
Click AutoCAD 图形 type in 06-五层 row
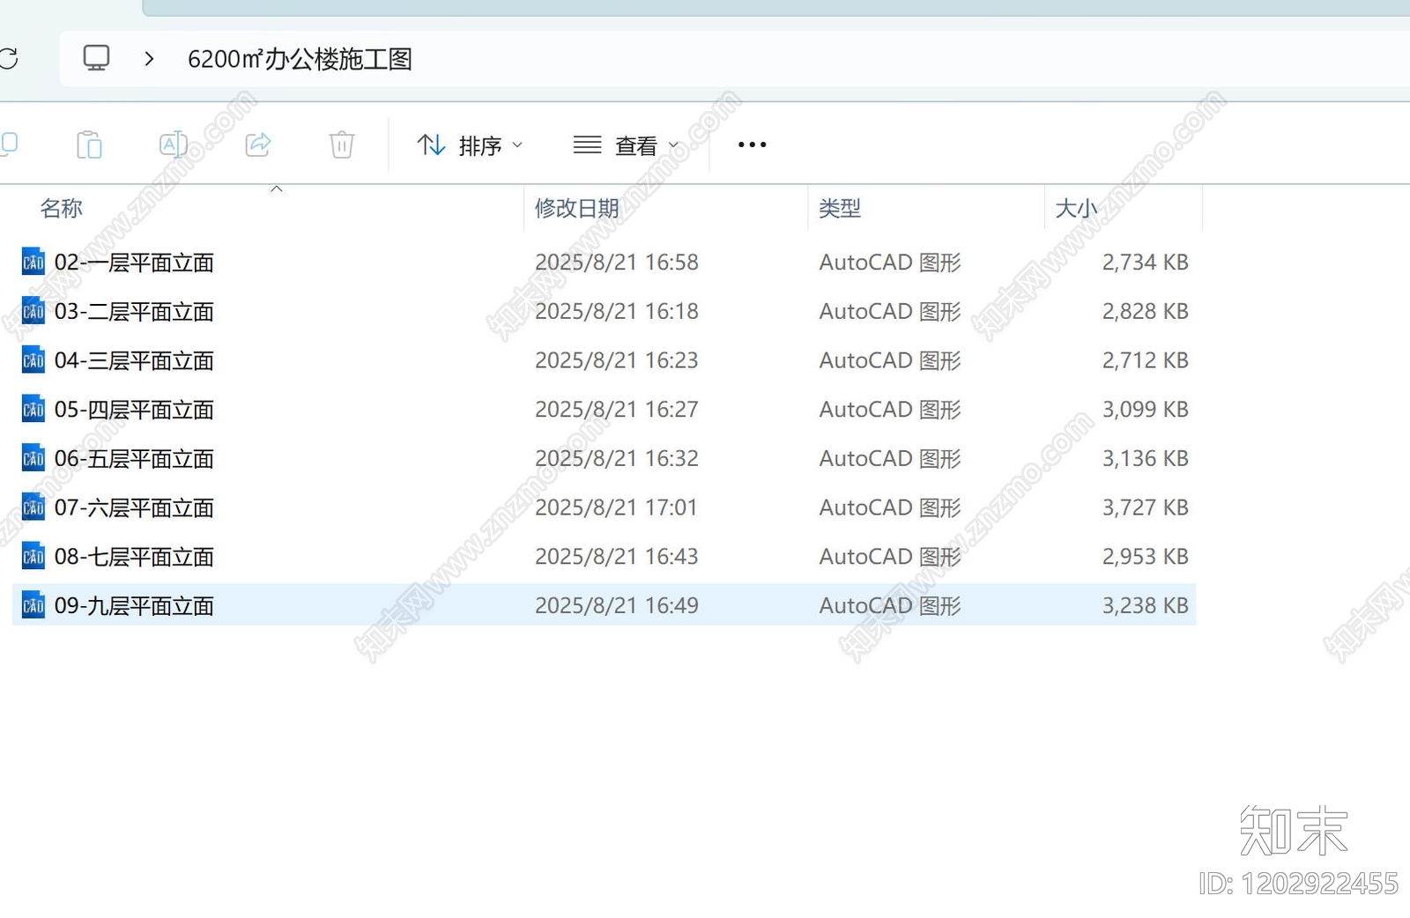tap(890, 459)
